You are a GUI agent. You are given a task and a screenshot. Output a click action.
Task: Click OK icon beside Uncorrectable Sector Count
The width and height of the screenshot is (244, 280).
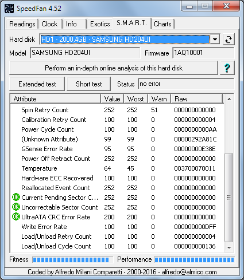click(16, 207)
